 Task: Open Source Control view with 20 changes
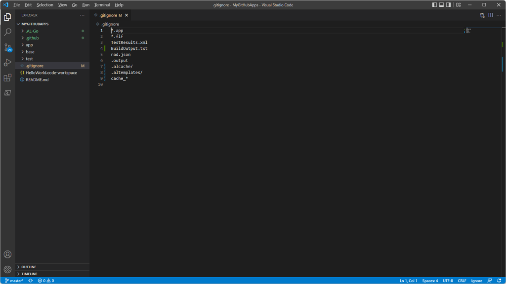click(x=7, y=47)
